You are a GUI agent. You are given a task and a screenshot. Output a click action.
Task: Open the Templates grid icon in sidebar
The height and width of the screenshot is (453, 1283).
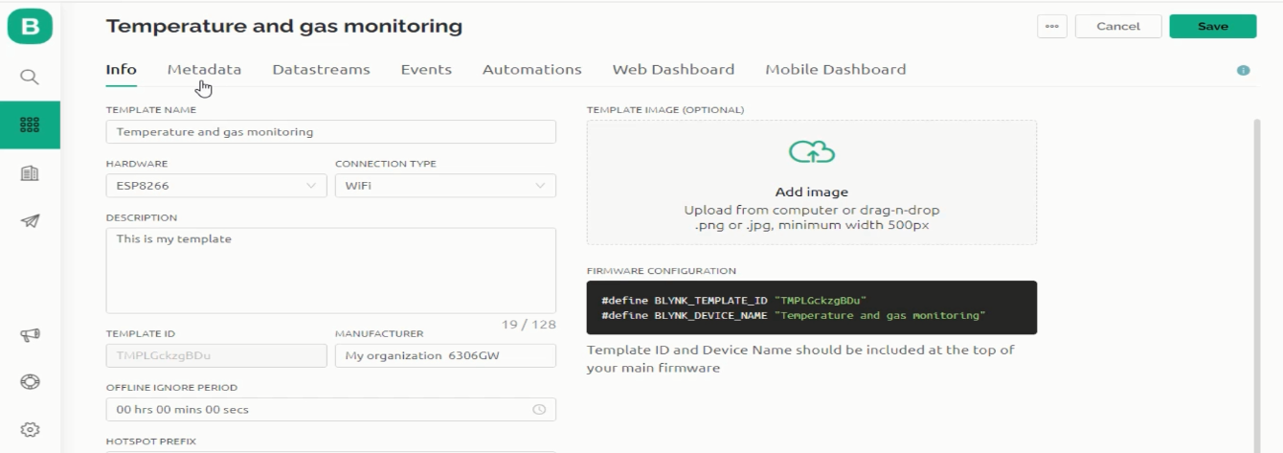click(x=30, y=125)
